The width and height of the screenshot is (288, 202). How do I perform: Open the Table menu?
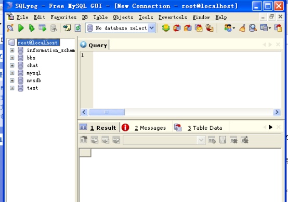(x=100, y=17)
